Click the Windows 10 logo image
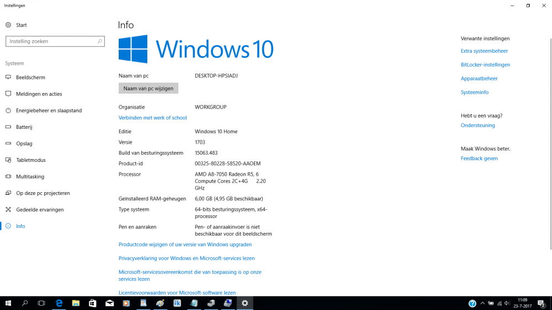 [196, 49]
